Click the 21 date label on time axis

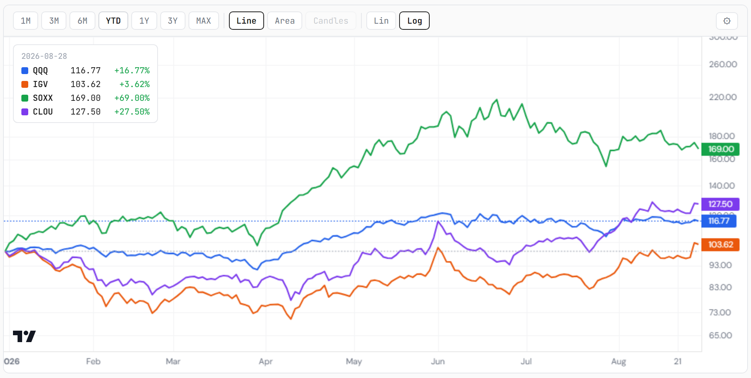(x=678, y=362)
